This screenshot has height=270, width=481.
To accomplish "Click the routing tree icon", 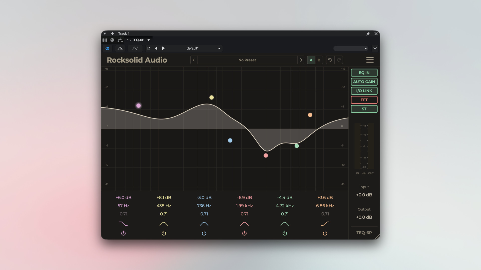I will [x=120, y=40].
